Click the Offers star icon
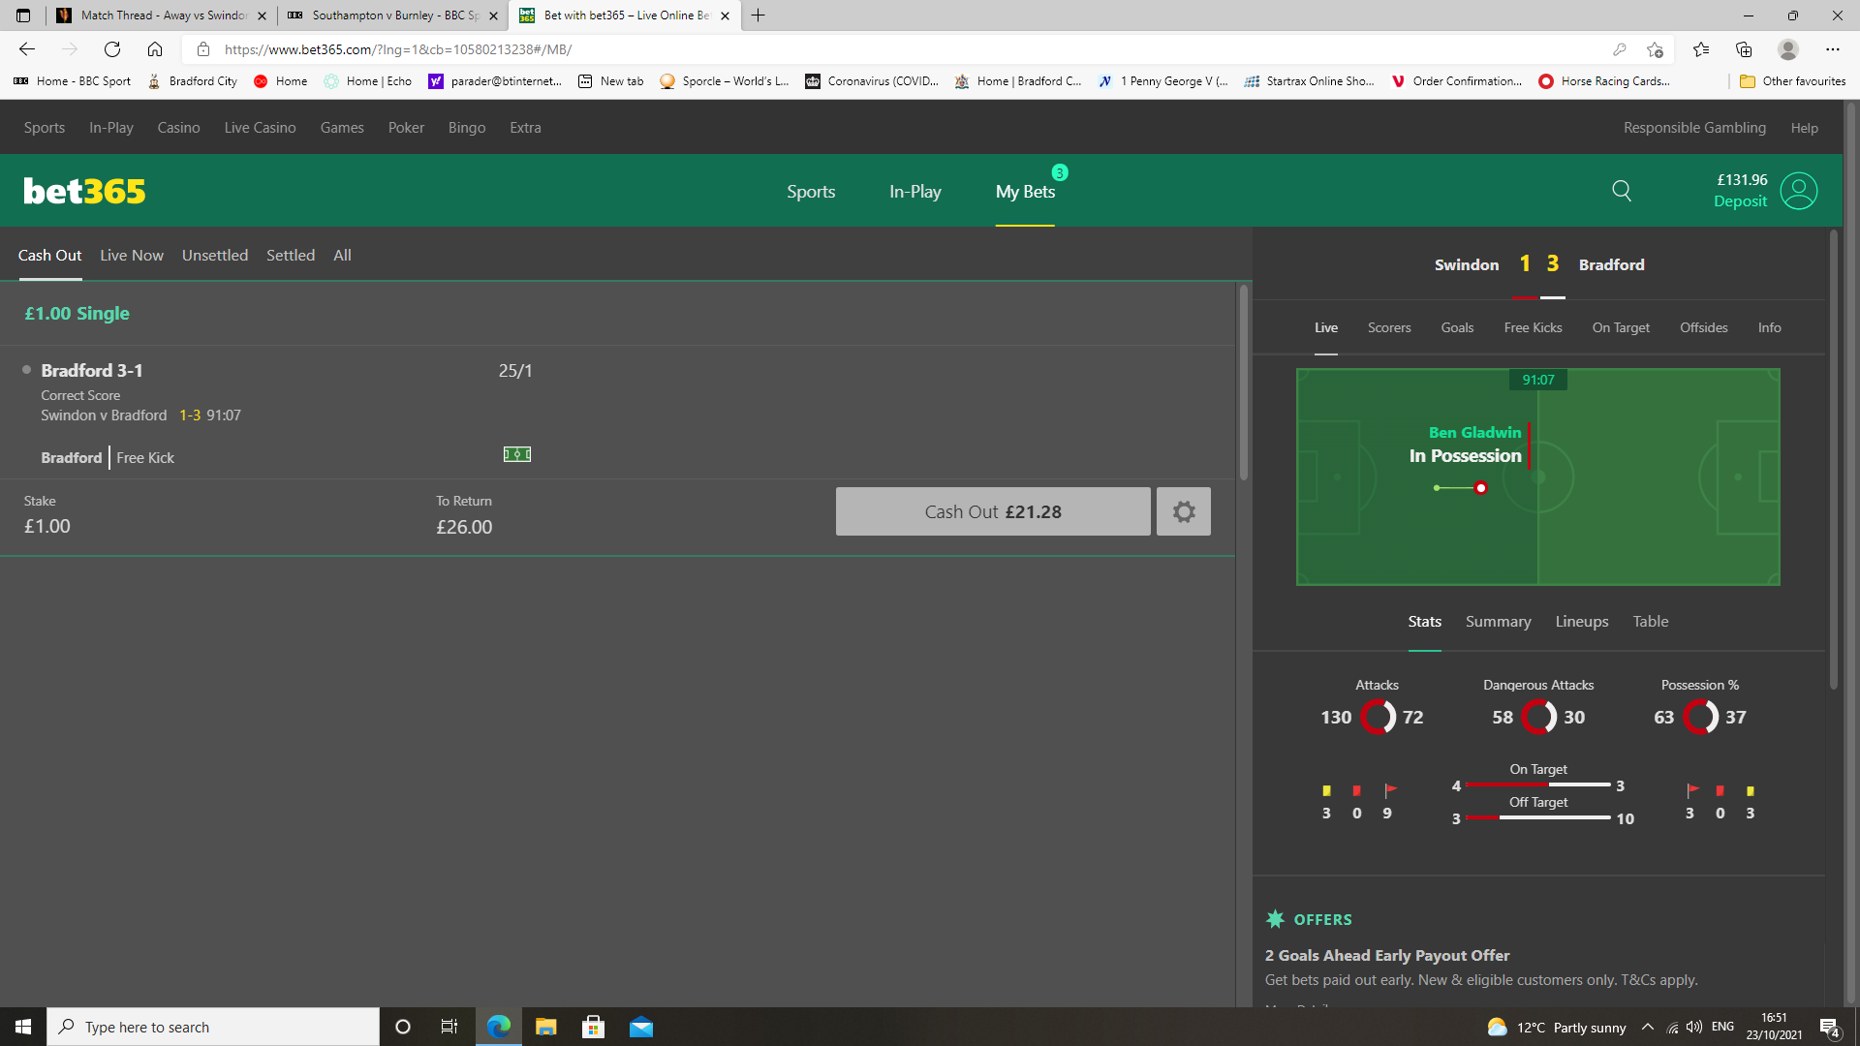 click(x=1275, y=919)
